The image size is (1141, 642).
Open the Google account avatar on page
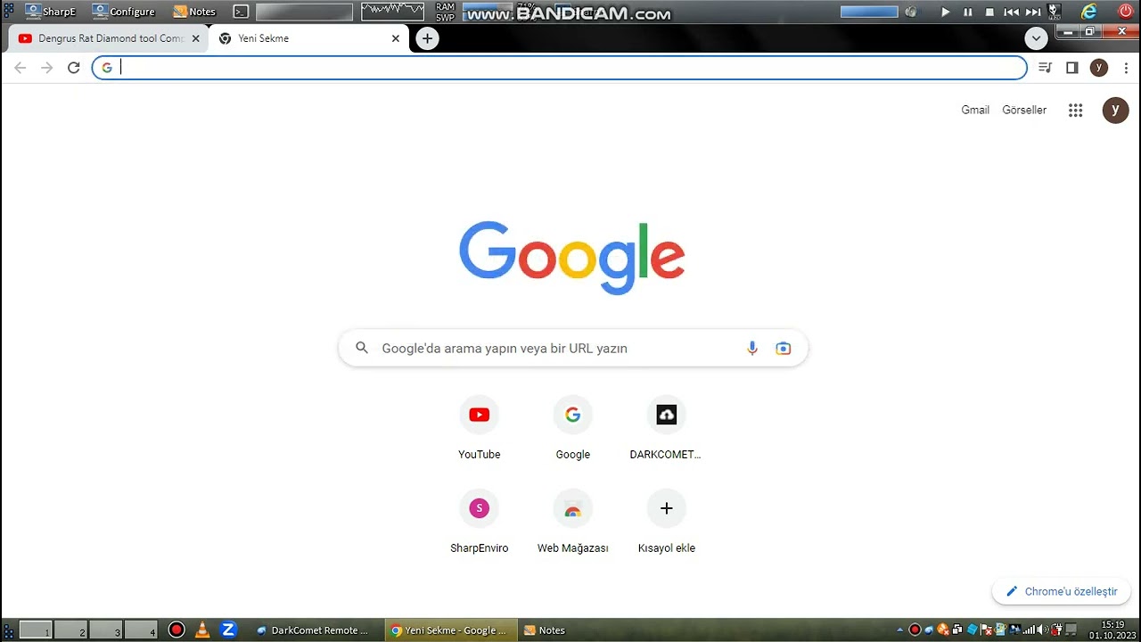1115,111
